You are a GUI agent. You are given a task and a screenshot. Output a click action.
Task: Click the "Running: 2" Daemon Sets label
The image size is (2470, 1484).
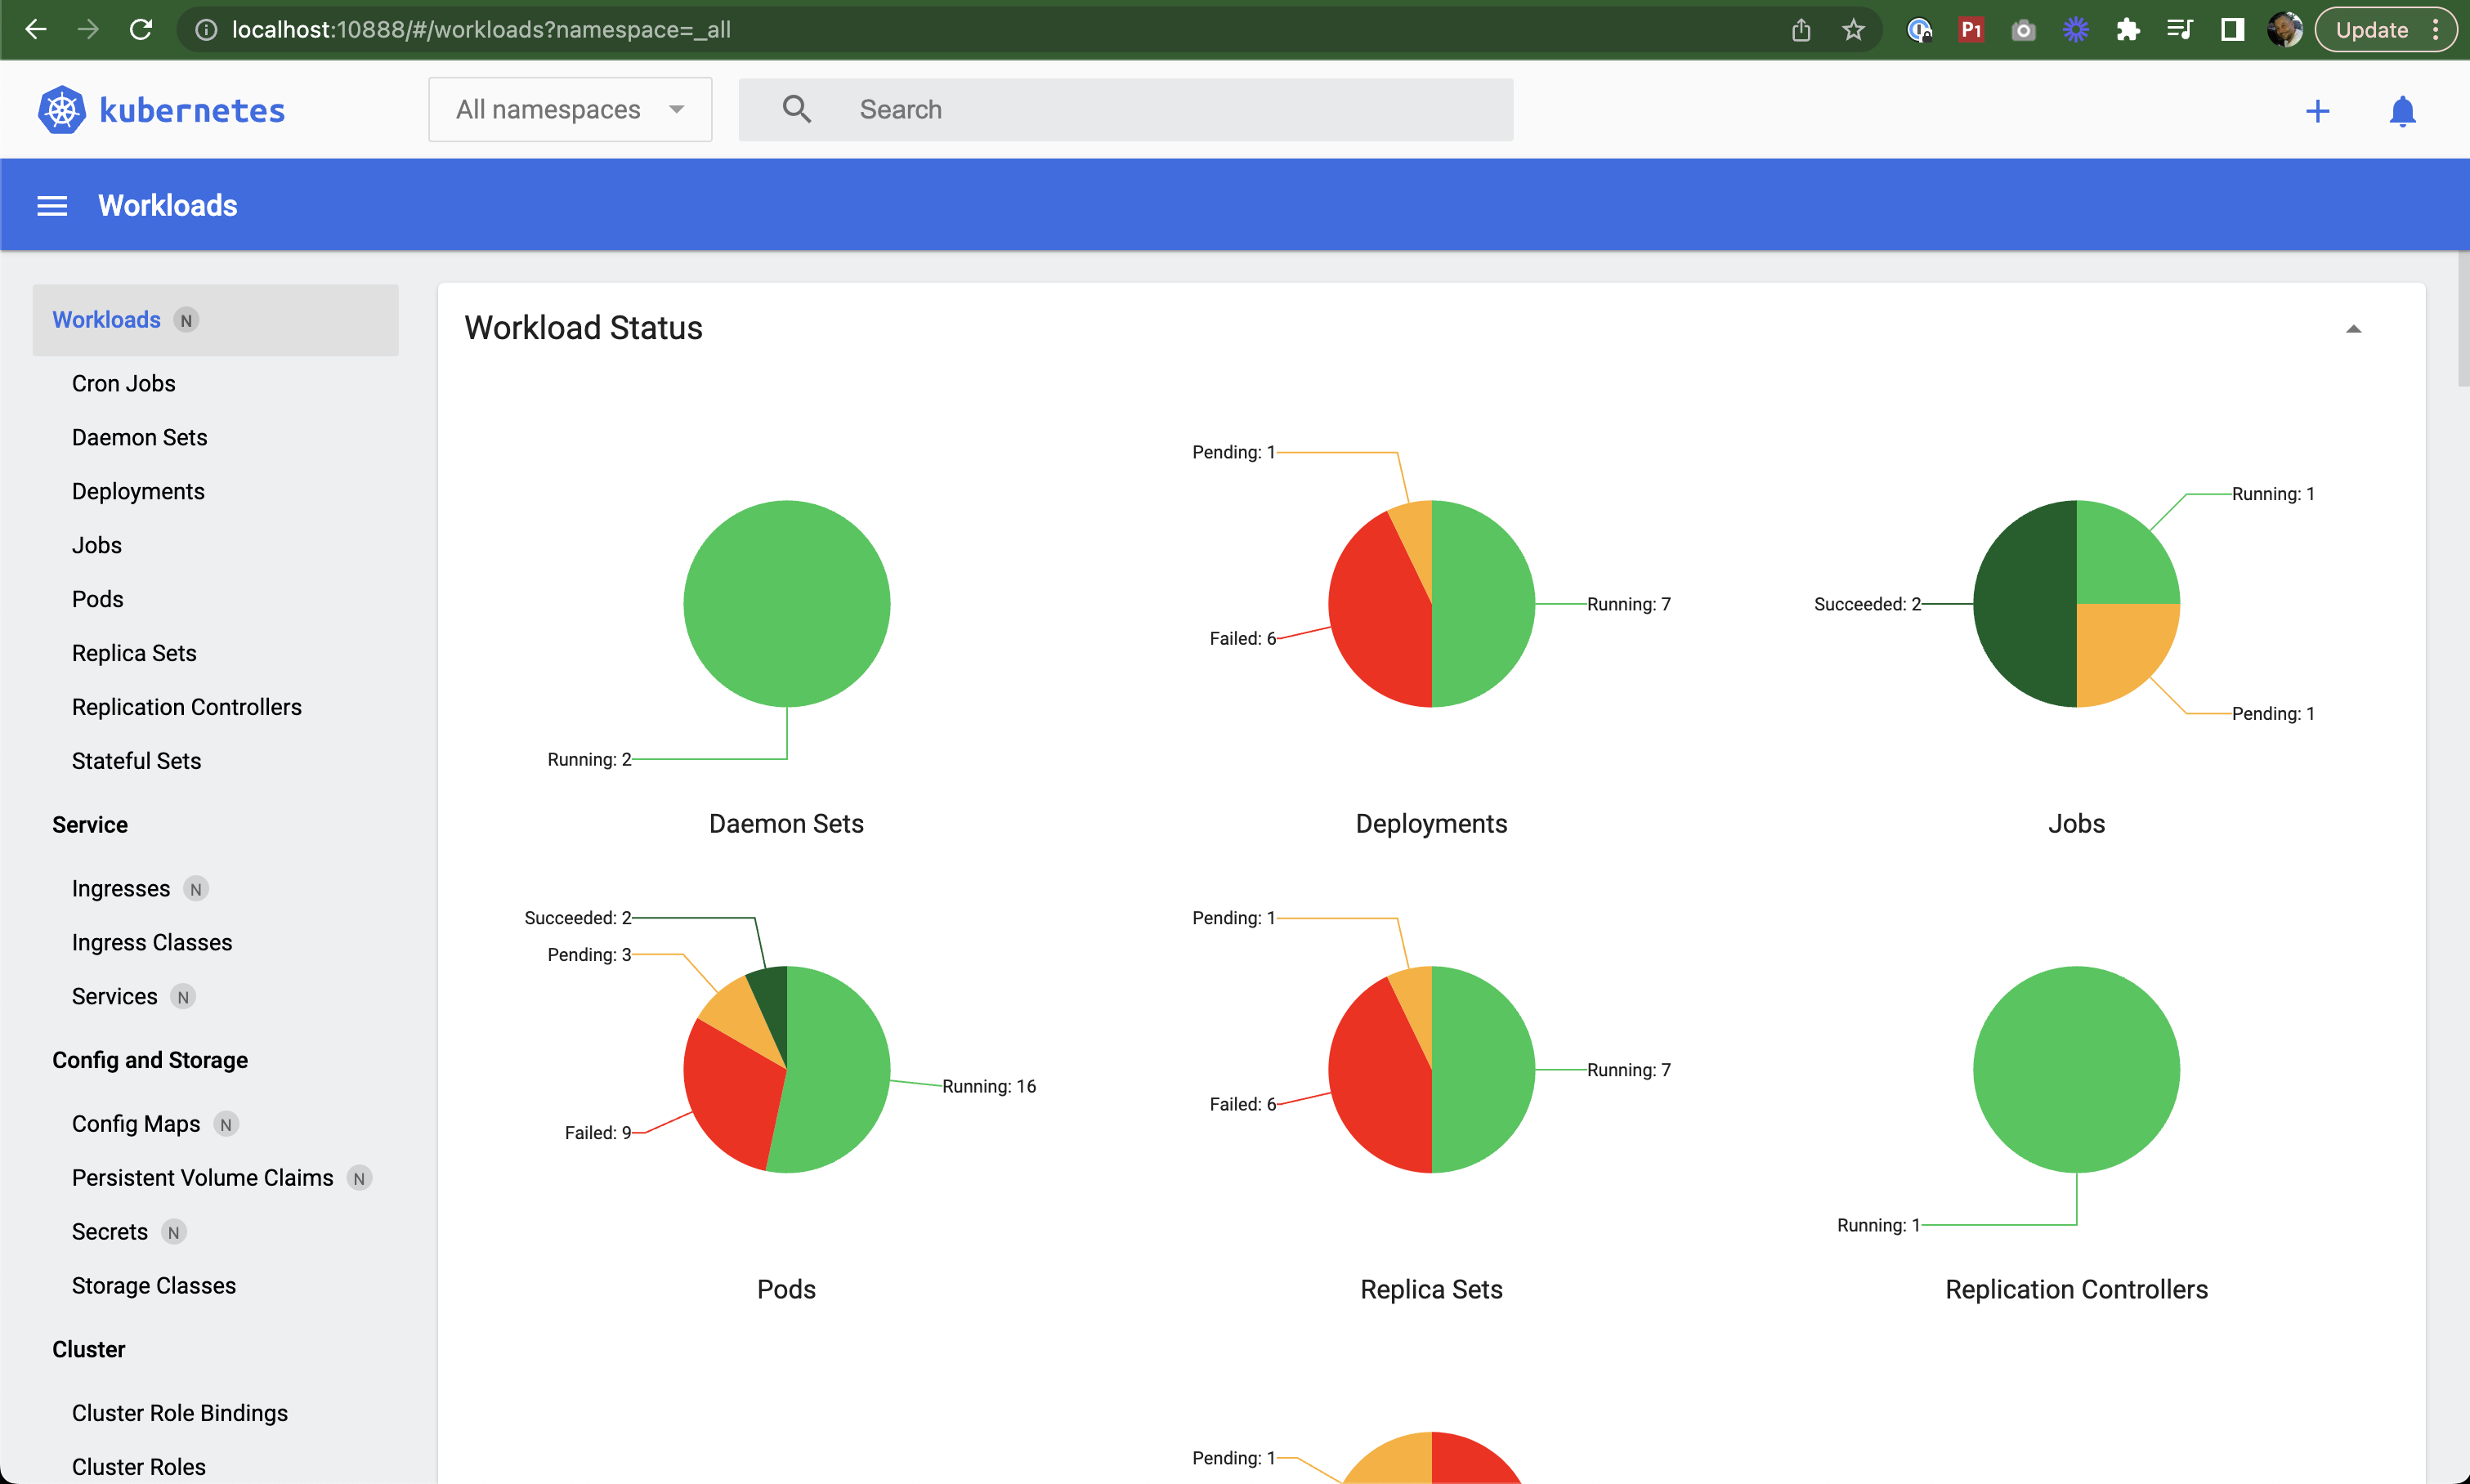(589, 760)
